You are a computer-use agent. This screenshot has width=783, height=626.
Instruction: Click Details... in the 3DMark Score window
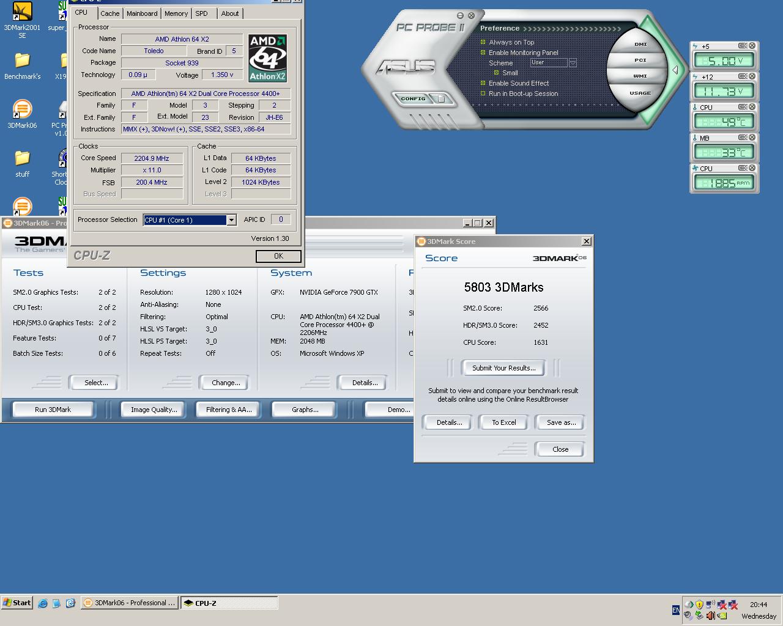click(449, 422)
